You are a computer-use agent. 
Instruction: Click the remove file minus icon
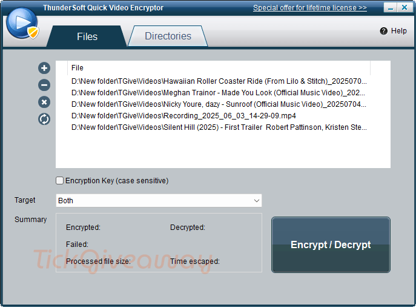pos(44,85)
